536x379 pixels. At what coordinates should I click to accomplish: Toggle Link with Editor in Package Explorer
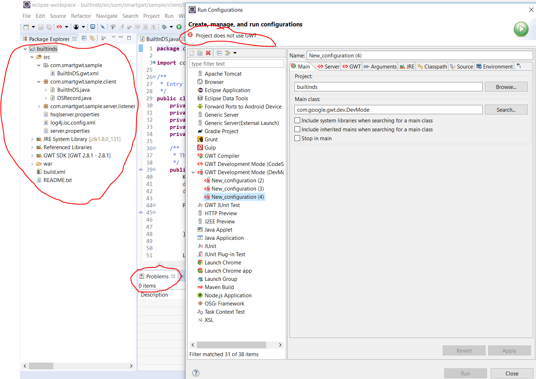pos(92,38)
